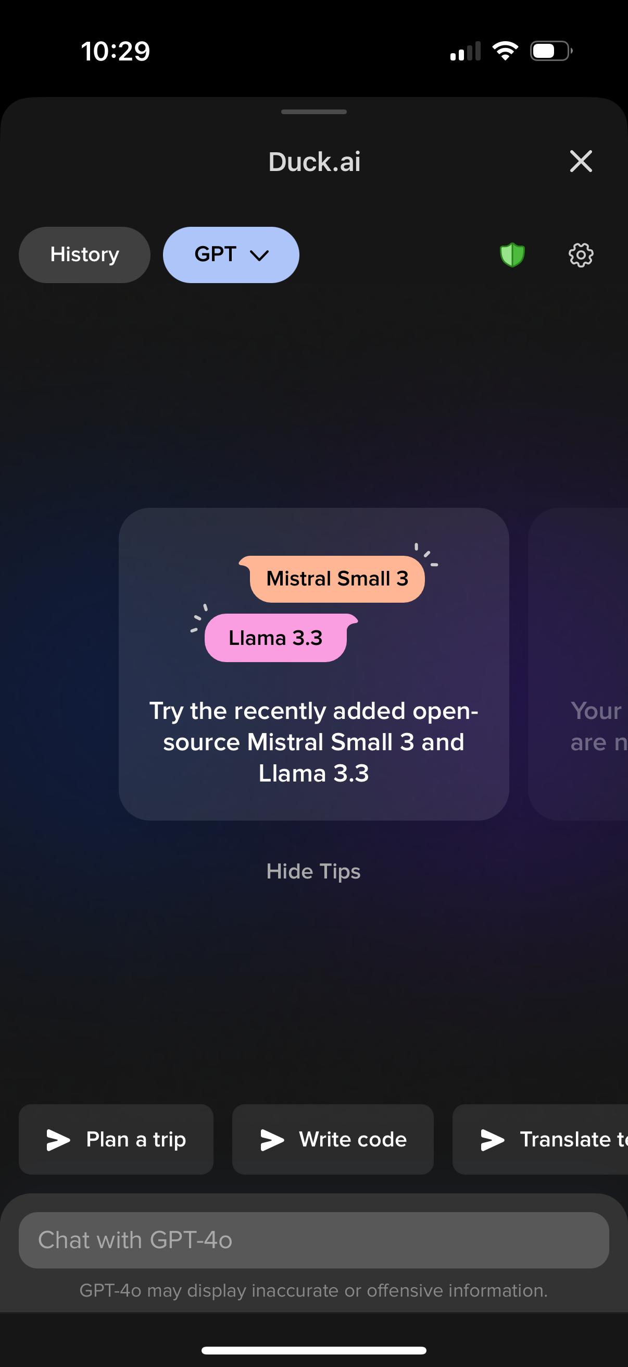Focus the Chat with GPT-4o input field

[313, 1240]
